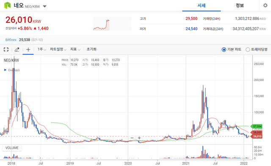Image resolution: width=271 pixels, height=166 pixels.
Task: Open the 지표 indicators dropdown
Action: [75, 49]
